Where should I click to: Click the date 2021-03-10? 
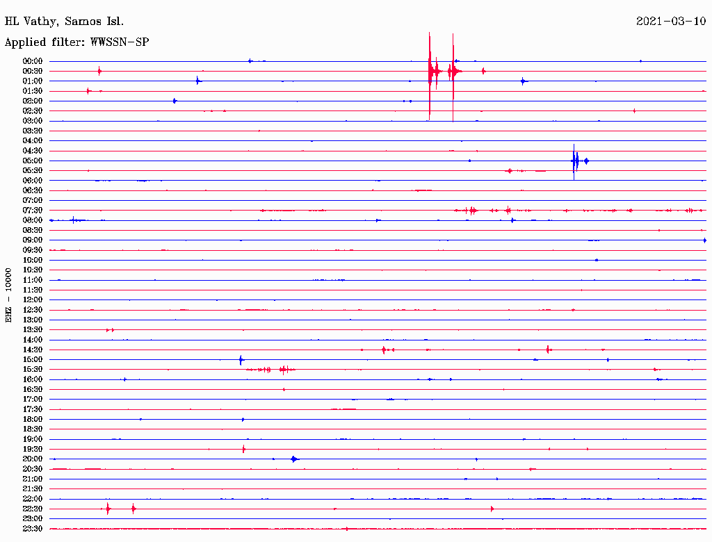click(671, 21)
